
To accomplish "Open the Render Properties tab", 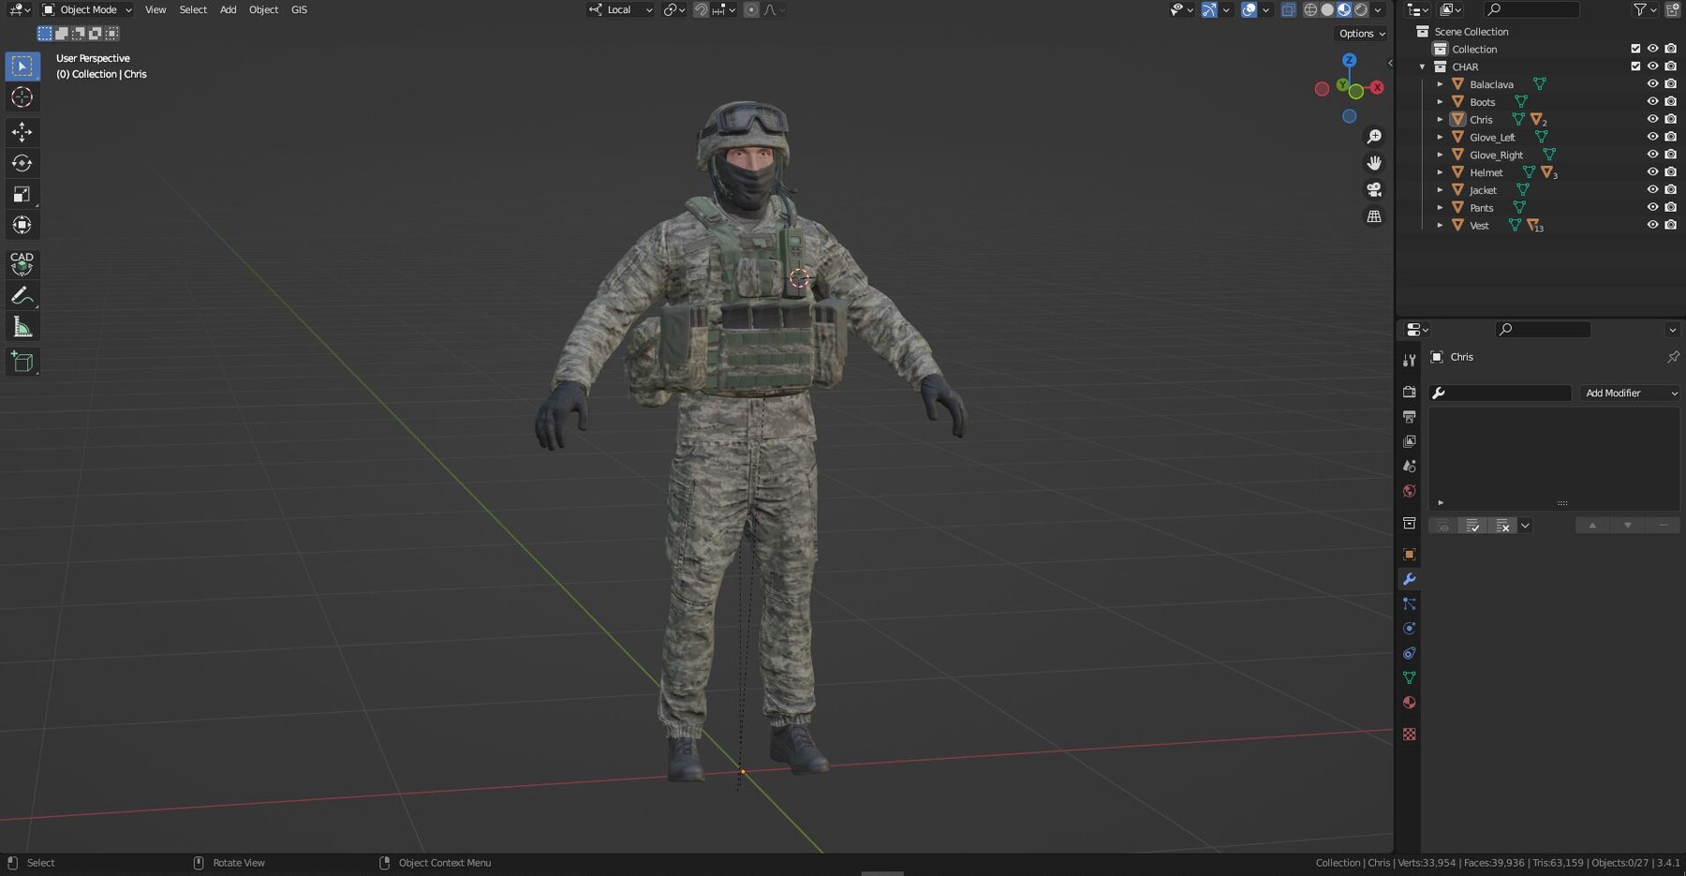I will pyautogui.click(x=1409, y=393).
